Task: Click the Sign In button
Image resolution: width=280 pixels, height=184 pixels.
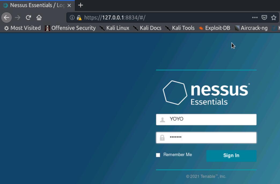Action: click(231, 156)
